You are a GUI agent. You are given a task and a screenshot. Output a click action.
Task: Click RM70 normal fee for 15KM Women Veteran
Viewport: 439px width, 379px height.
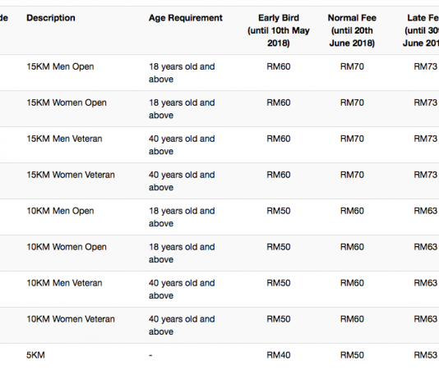click(x=352, y=175)
